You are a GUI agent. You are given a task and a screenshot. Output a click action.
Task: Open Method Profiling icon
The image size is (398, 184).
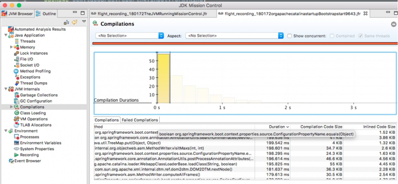(x=16, y=71)
